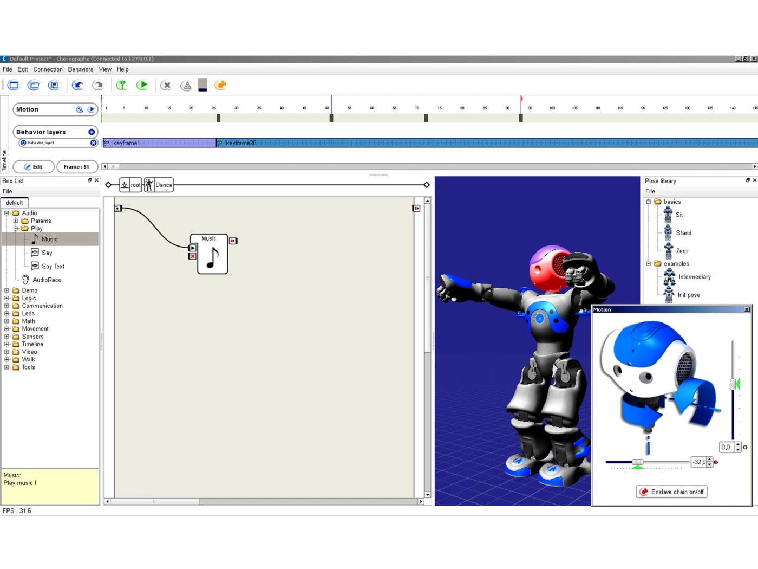Add a new behavior layer with the plus button
This screenshot has width=758, height=569.
[90, 132]
